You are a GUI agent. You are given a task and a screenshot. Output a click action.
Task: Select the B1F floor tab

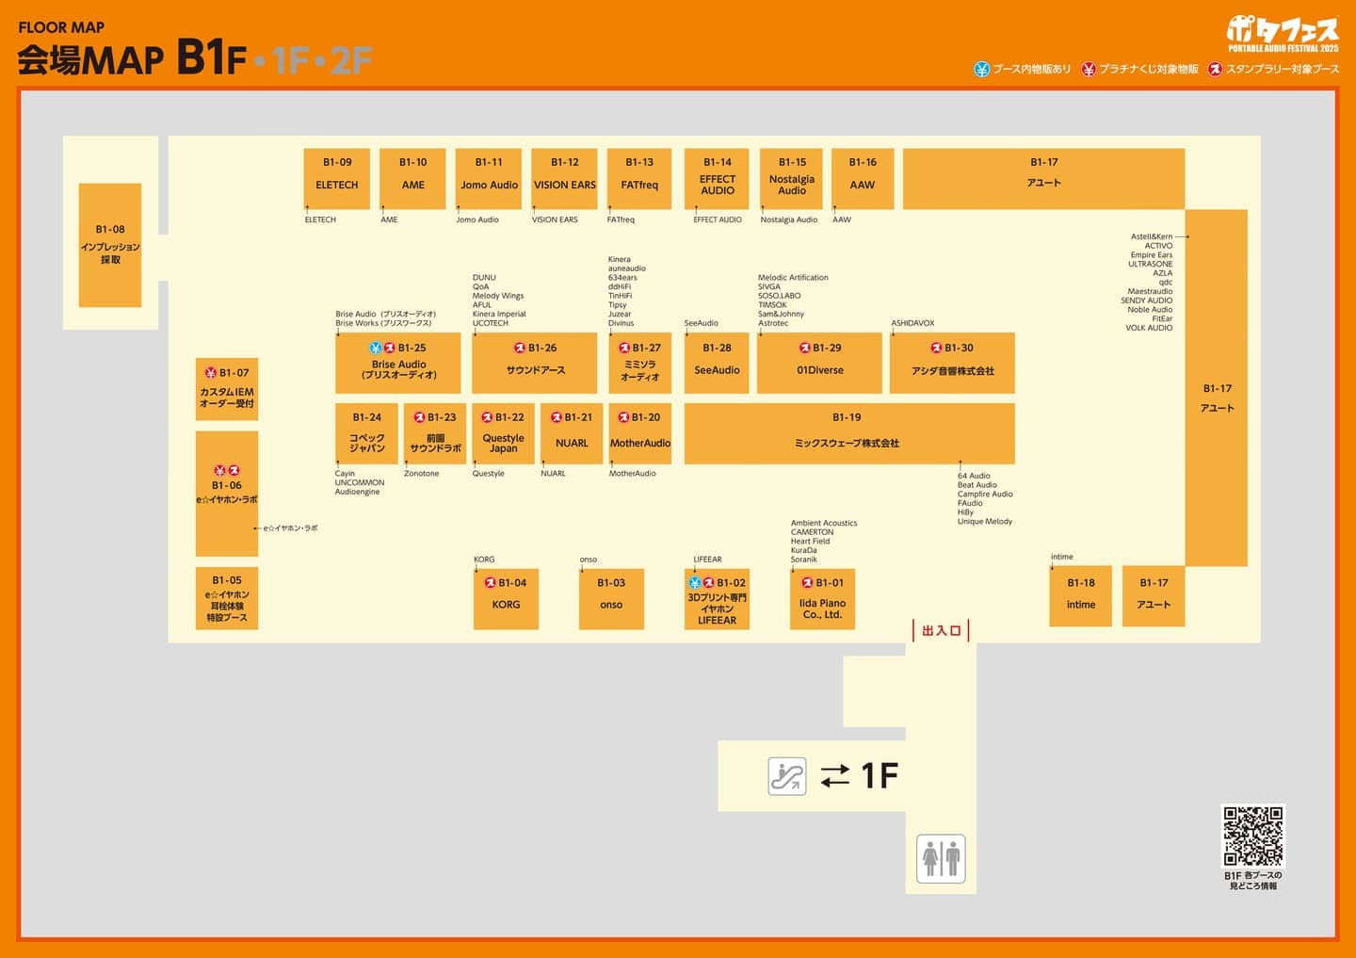[x=211, y=57]
